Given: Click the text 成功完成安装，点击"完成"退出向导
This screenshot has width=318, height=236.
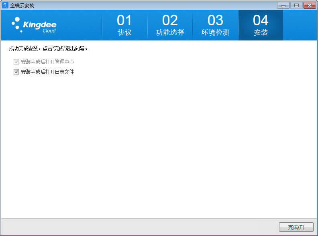Looking at the screenshot, I should point(48,48).
